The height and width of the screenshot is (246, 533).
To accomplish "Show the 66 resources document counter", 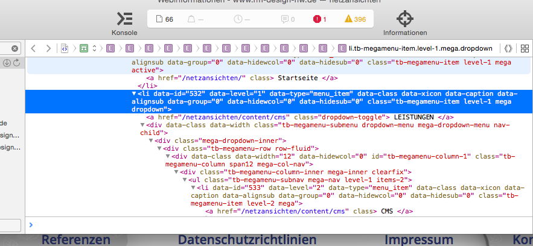I will click(x=165, y=19).
